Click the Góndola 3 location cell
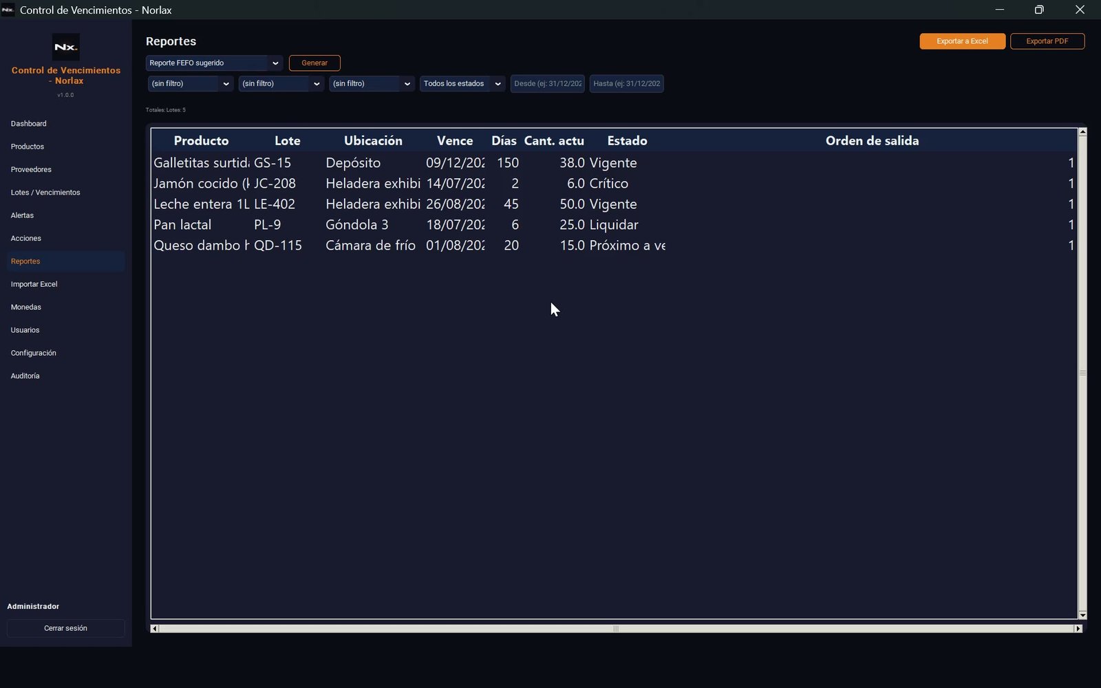This screenshot has height=688, width=1101. 357,225
